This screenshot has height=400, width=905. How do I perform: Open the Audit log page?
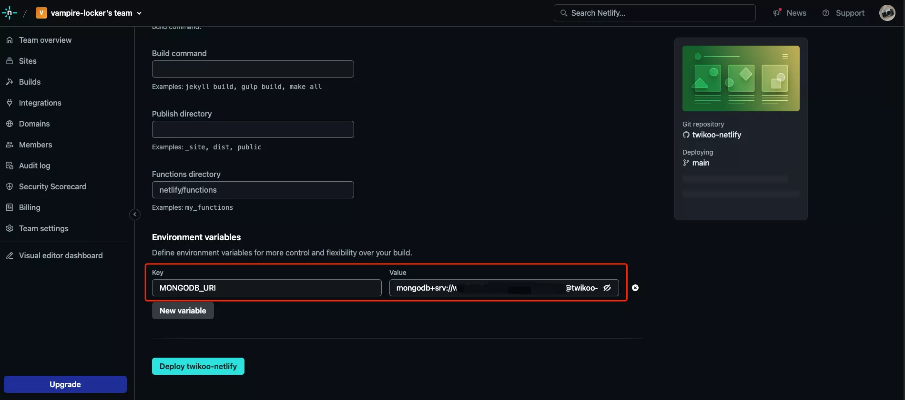point(34,166)
